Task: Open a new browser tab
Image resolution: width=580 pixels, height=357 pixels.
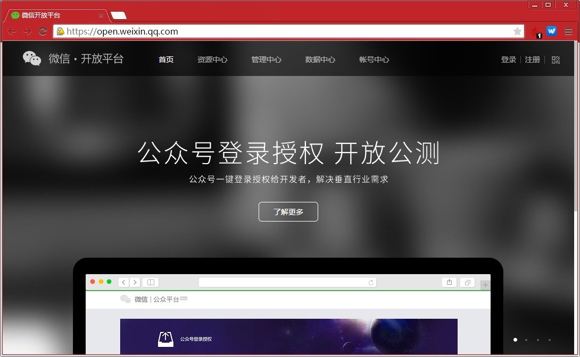Action: coord(118,15)
